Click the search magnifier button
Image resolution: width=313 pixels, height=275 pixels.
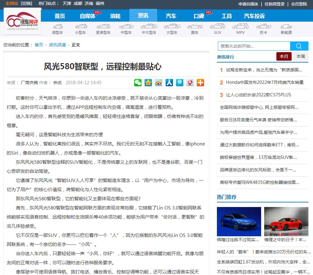pyautogui.click(x=299, y=46)
